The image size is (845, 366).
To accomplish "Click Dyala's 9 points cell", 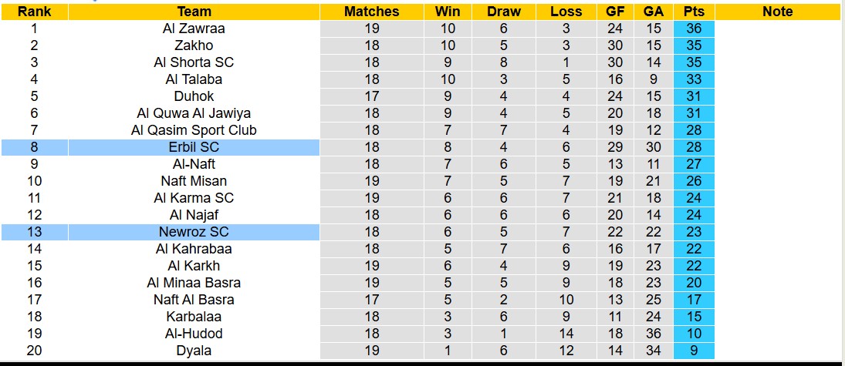I will tap(693, 351).
